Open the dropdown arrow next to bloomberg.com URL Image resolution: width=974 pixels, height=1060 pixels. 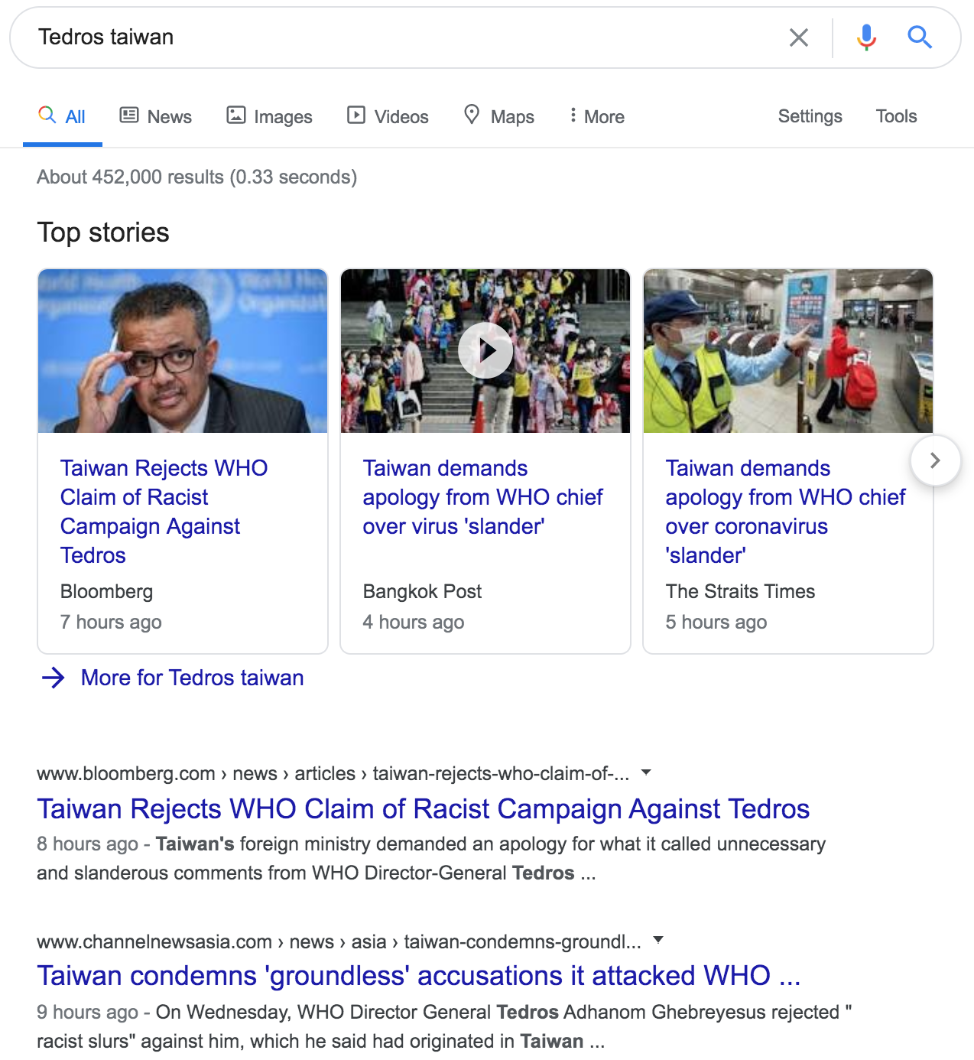pos(646,772)
